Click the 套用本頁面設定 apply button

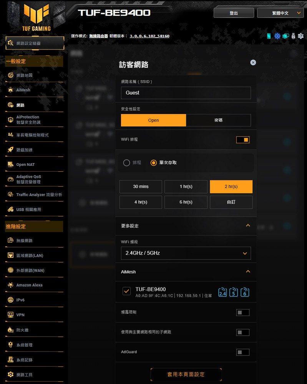point(186,374)
